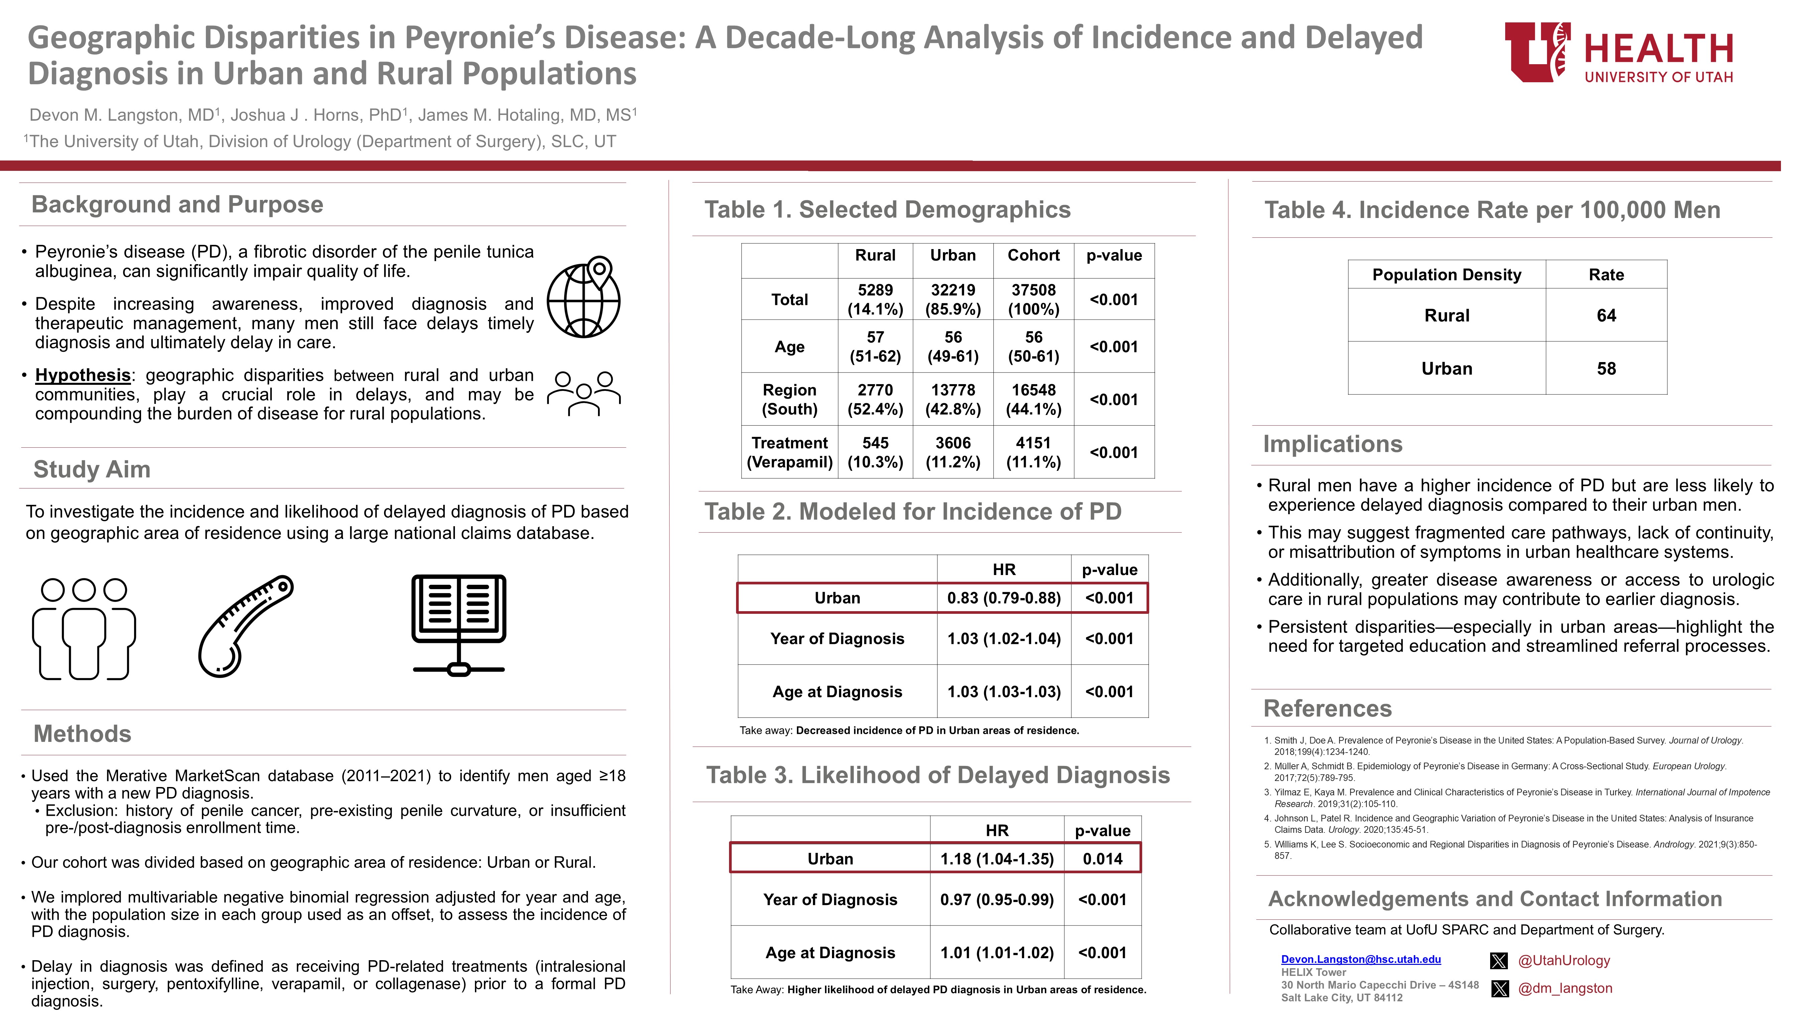This screenshot has height=1011, width=1797.
Task: Select the Table 1. Selected Demographics heading
Action: pos(887,209)
